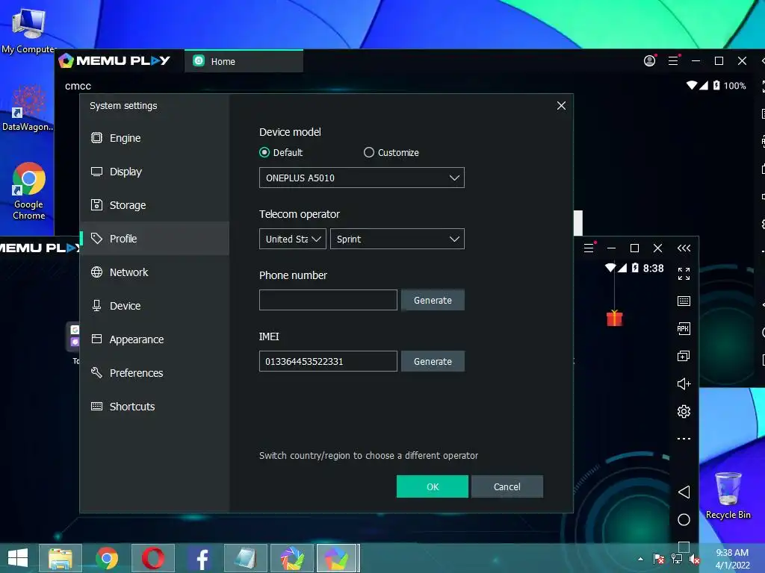
Task: Open the DataWagon desktop shortcut
Action: pos(28,108)
